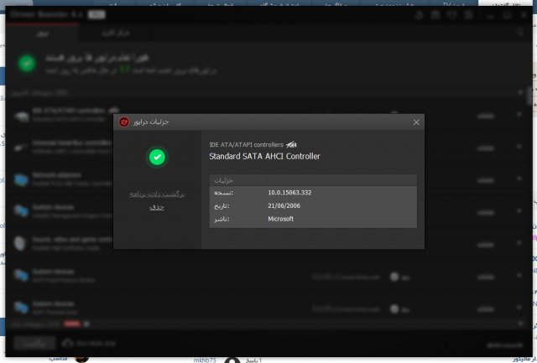Viewport: 537px width, 363px height.
Task: Click the search icon in main Driver Booster window
Action: click(519, 32)
